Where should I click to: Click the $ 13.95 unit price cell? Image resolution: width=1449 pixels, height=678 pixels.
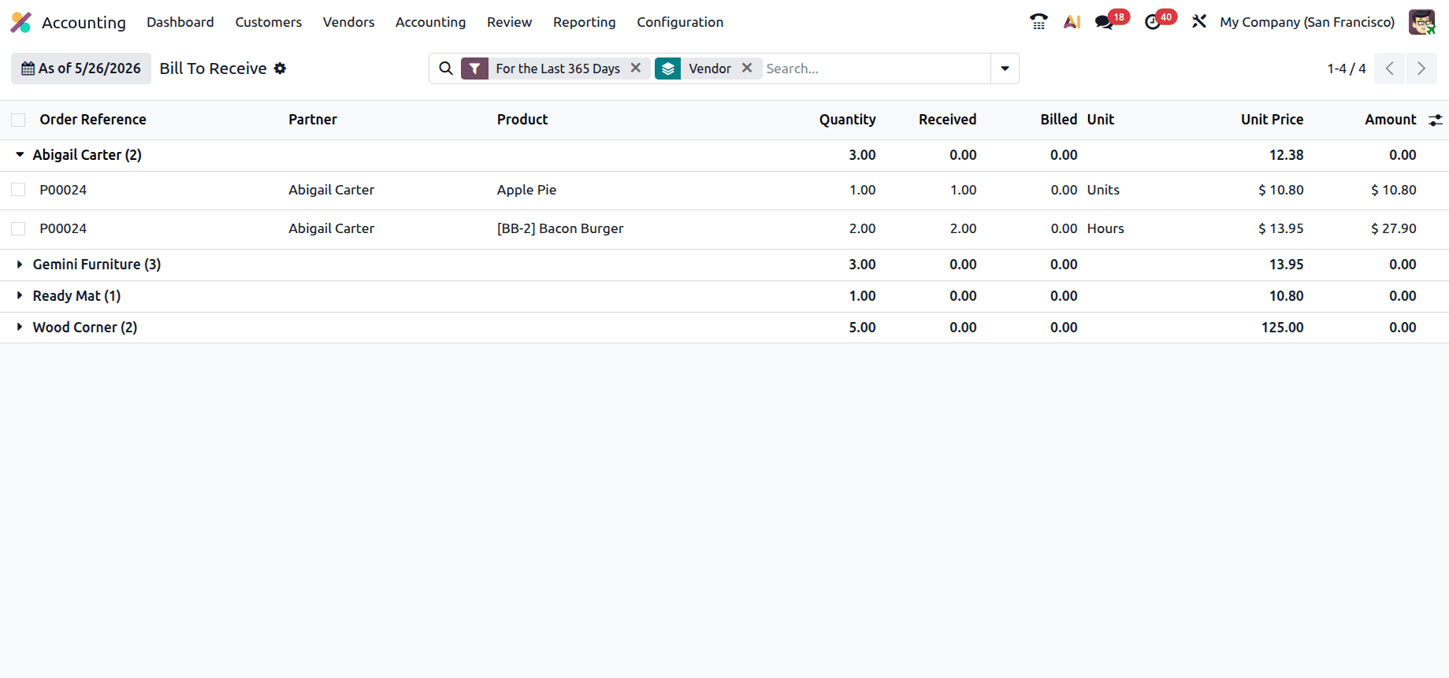tap(1281, 228)
